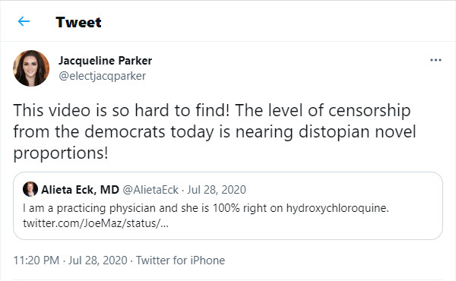Click the Tweet header title
Viewport: 456px width, 281px height.
(78, 22)
